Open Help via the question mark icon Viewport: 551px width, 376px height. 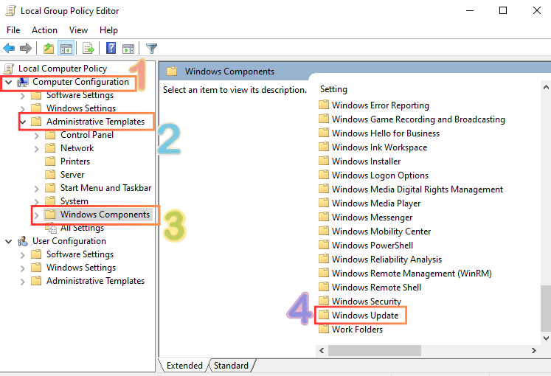tap(111, 49)
